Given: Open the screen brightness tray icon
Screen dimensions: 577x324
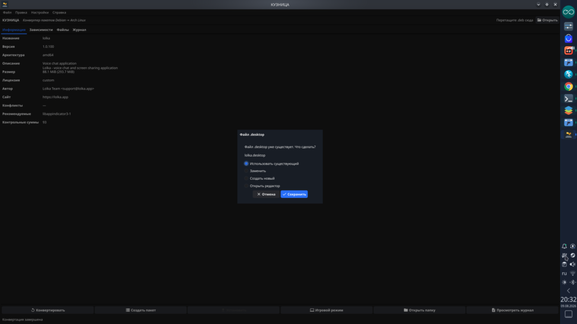Looking at the screenshot, I should pos(564,282).
